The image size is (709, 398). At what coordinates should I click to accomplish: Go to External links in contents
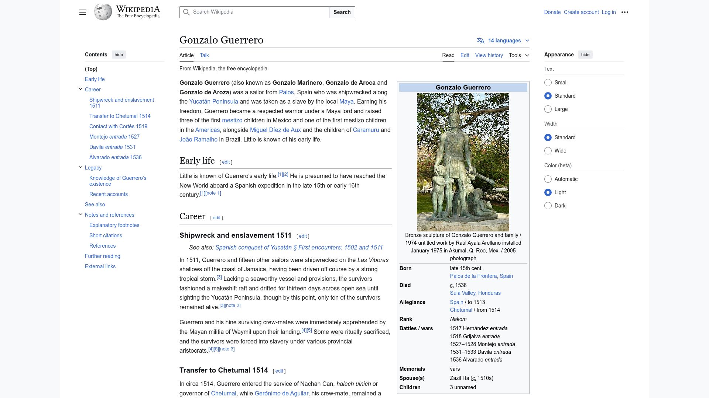pyautogui.click(x=100, y=266)
